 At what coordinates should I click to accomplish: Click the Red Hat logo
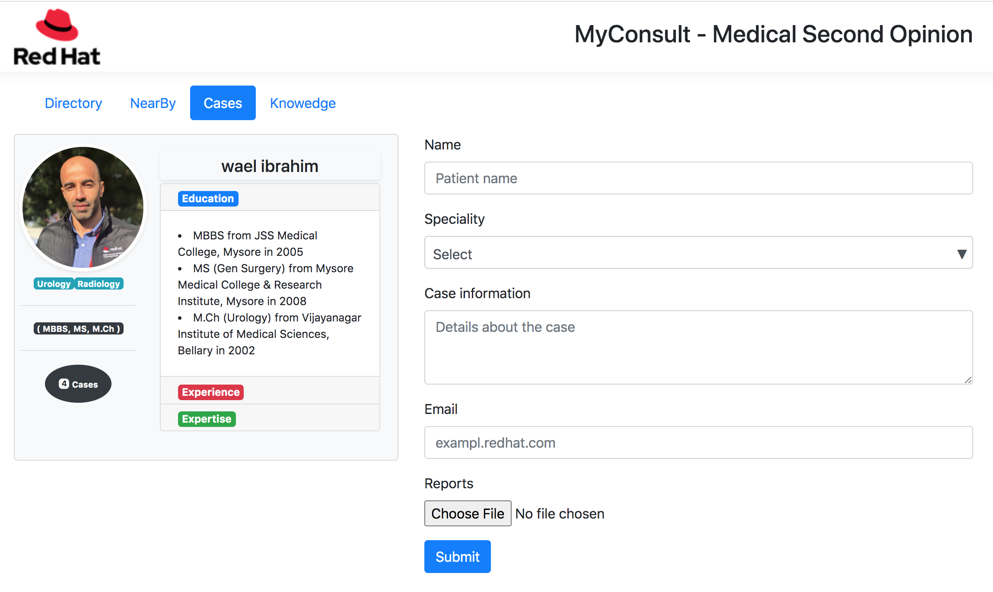click(57, 37)
